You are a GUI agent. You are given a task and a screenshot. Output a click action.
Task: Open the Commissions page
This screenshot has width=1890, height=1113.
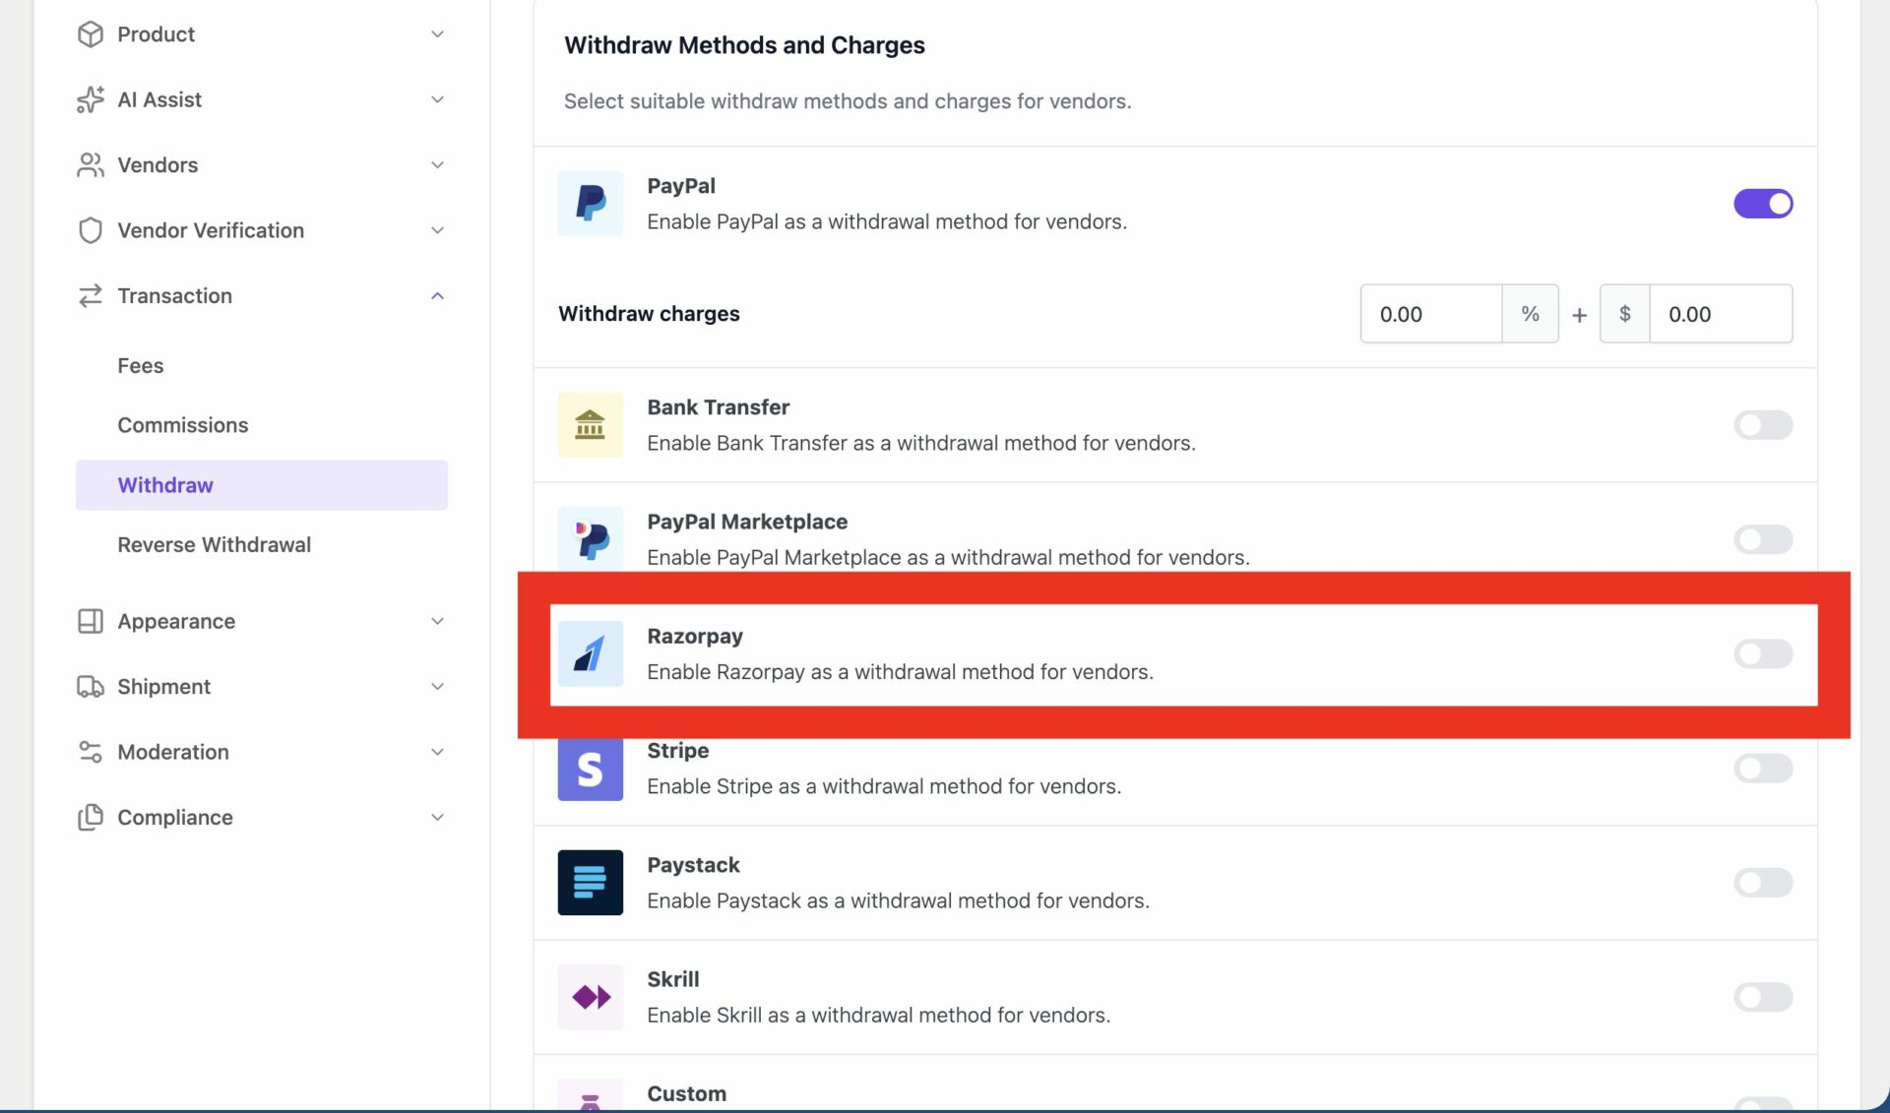click(183, 424)
